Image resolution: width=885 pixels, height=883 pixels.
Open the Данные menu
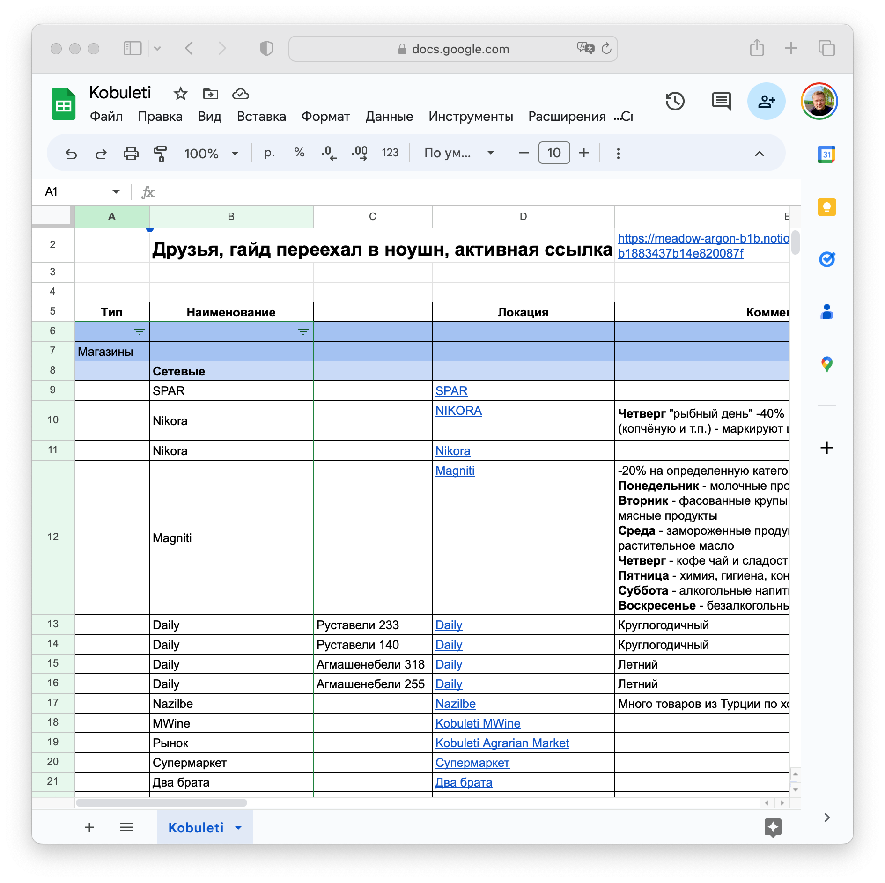click(389, 116)
